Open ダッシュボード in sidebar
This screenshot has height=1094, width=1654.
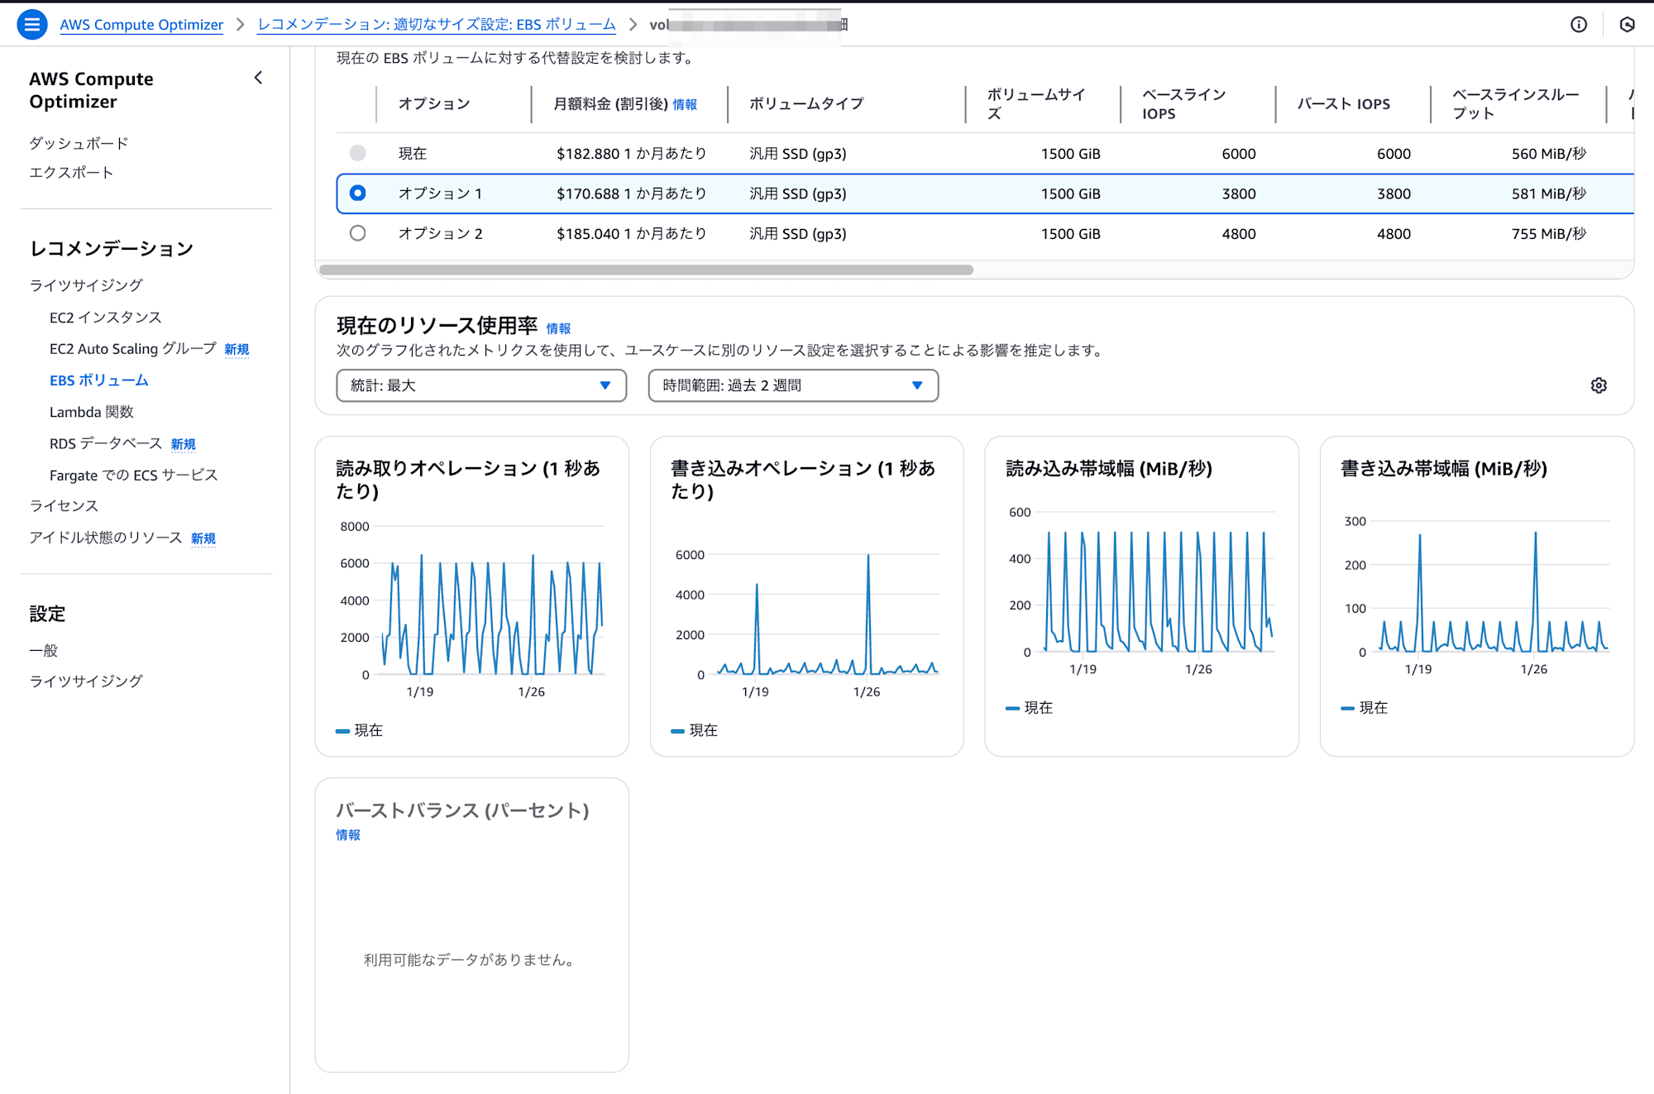[x=79, y=143]
